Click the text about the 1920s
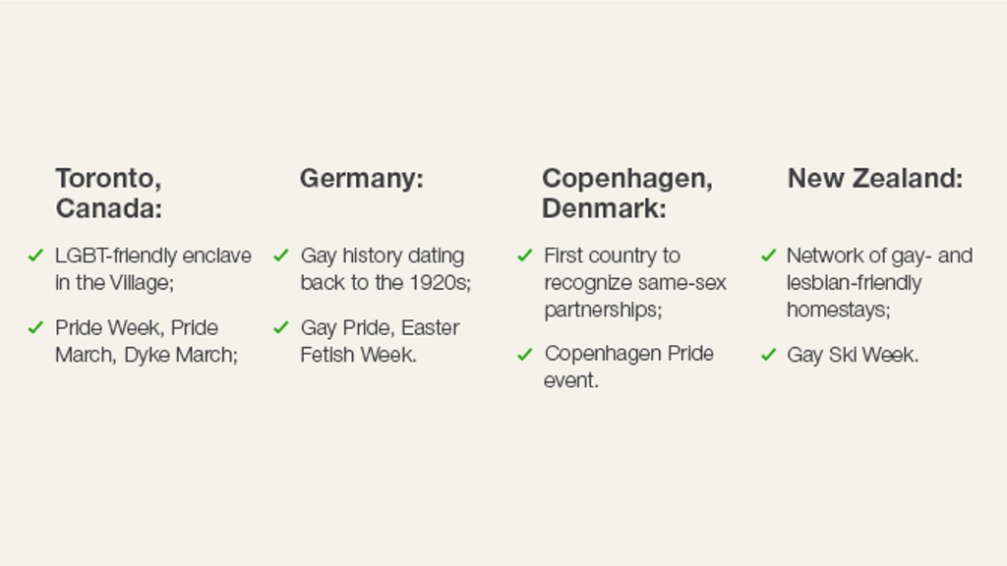The image size is (1007, 566). tap(385, 269)
